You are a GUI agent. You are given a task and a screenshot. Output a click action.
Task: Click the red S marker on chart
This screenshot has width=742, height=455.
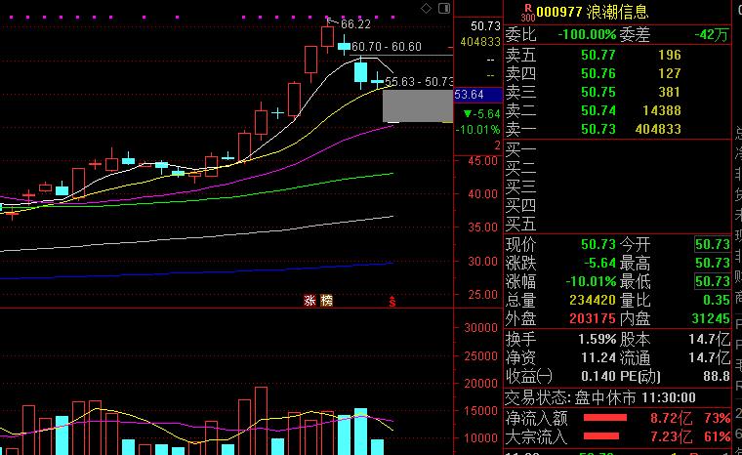(392, 301)
